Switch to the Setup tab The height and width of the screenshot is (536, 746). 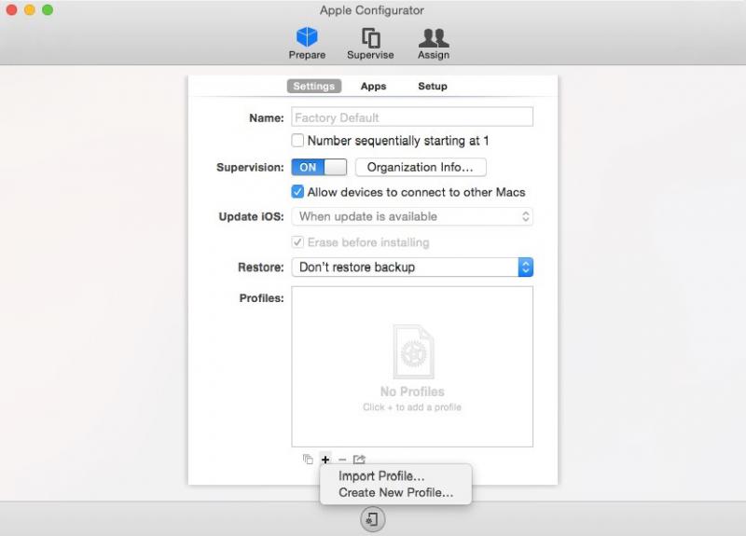tap(433, 86)
